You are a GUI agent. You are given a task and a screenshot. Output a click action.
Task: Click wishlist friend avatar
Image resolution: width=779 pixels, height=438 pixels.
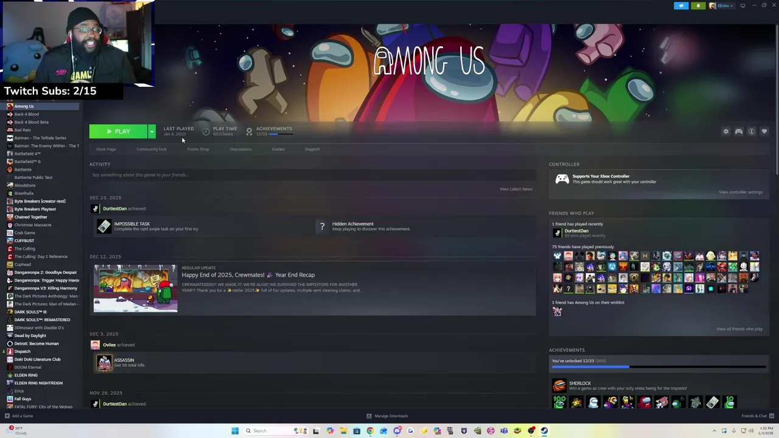(x=557, y=311)
